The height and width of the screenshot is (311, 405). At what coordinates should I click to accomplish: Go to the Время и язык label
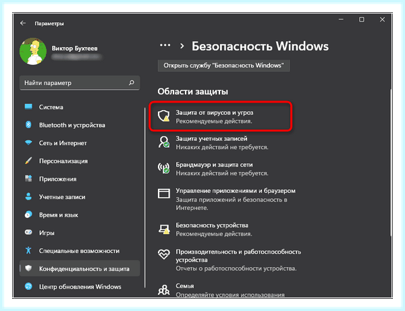58,215
